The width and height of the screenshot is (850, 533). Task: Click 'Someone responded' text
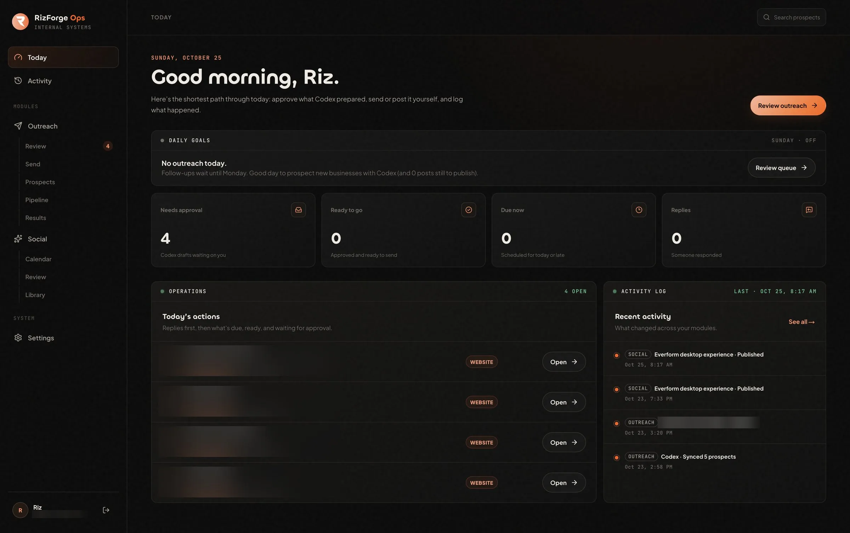click(x=696, y=255)
